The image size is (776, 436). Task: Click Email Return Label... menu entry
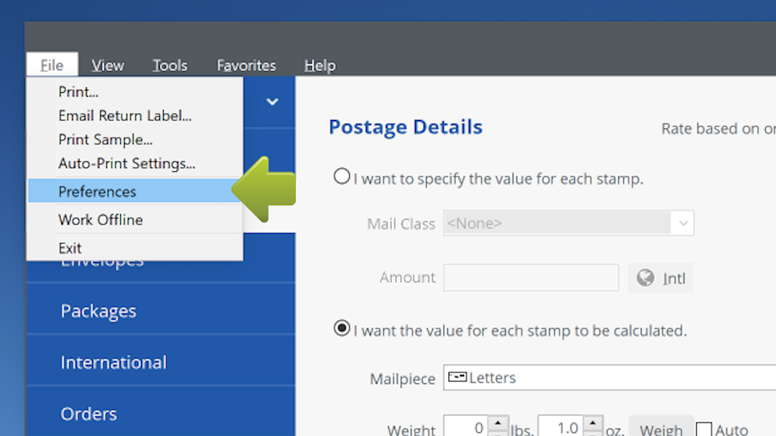[124, 115]
